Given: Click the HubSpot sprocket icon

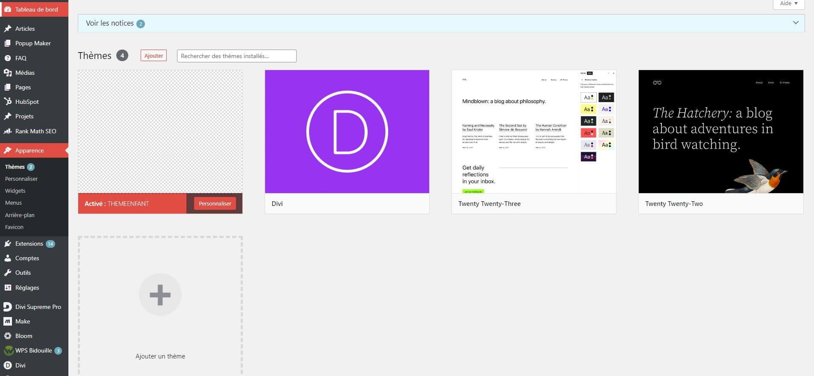Looking at the screenshot, I should tap(8, 102).
